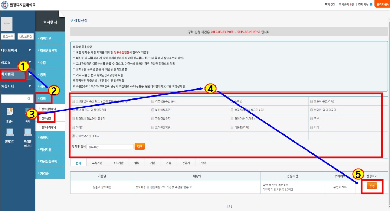Select 장학신청 under 장학

(x=46, y=118)
